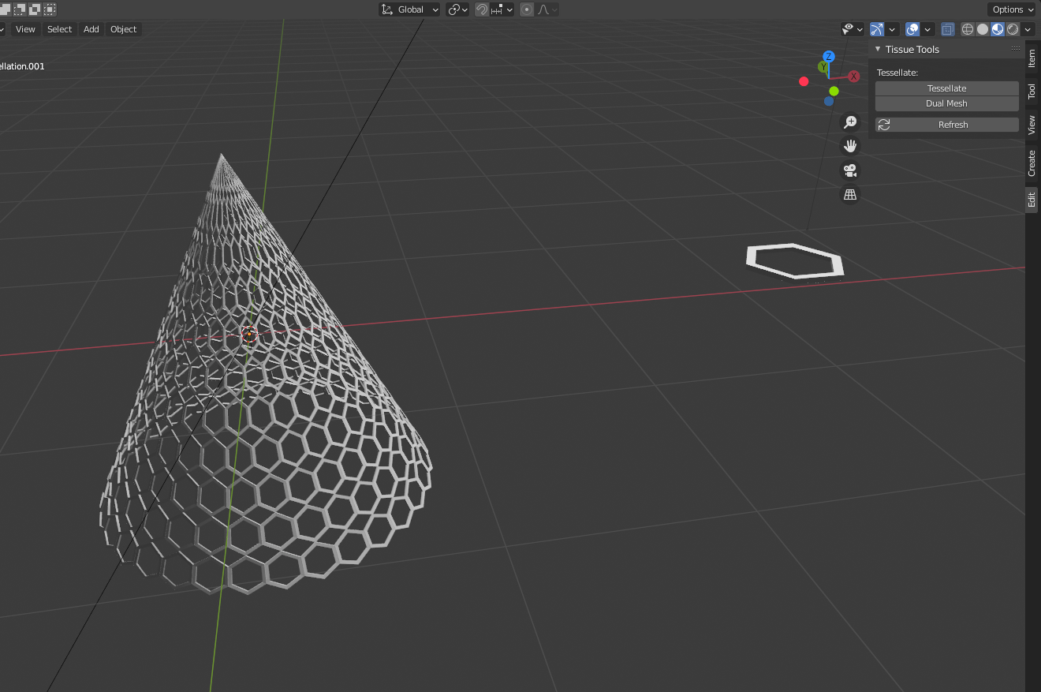Open the gizmo options dropdown arrow
The height and width of the screenshot is (692, 1041).
tap(892, 29)
